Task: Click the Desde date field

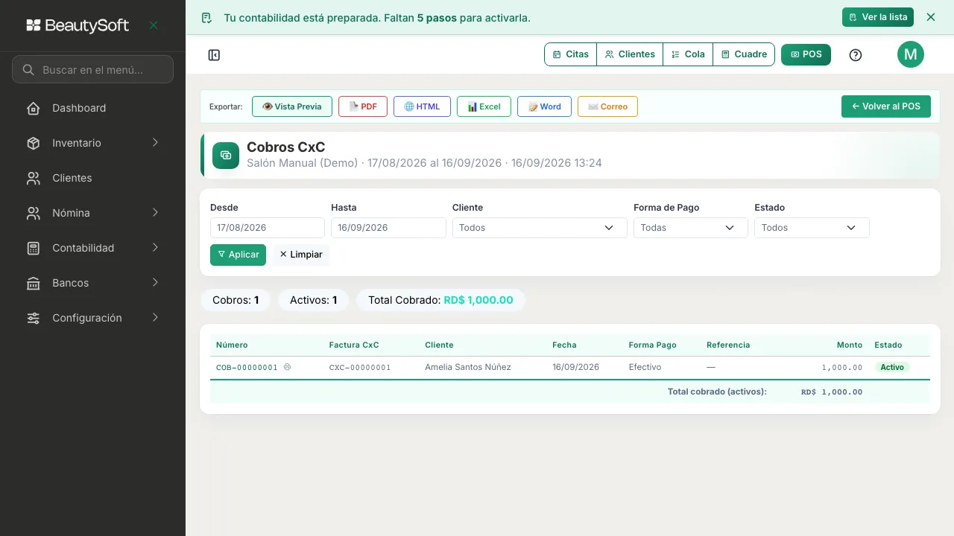Action: coord(268,228)
